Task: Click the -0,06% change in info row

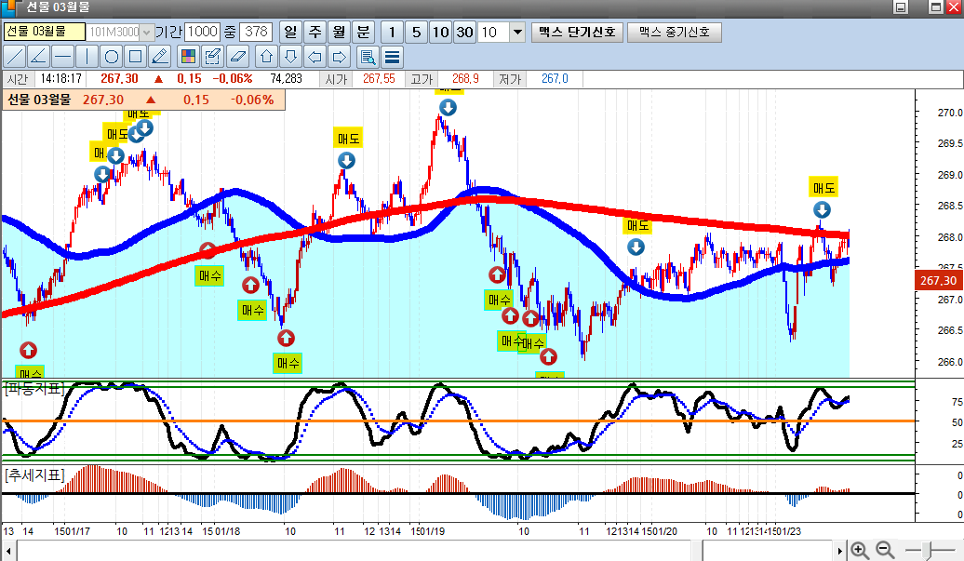Action: pyautogui.click(x=233, y=79)
